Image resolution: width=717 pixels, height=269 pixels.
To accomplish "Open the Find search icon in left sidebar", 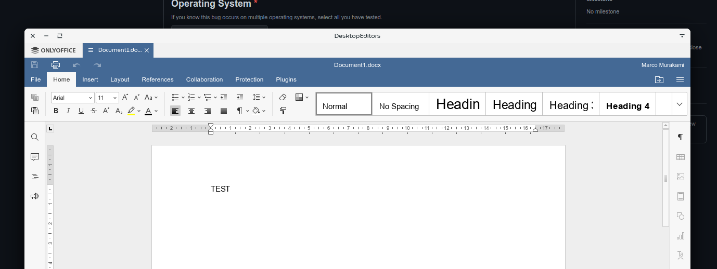I will tap(35, 137).
